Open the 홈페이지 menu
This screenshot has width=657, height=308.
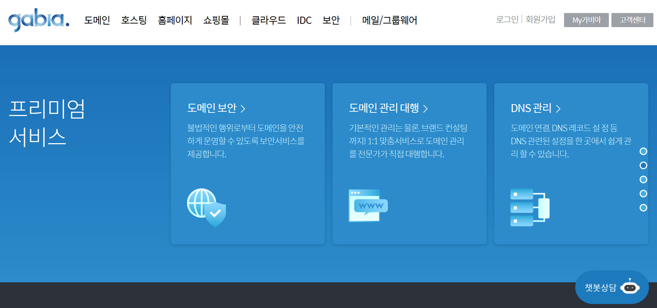click(x=175, y=20)
